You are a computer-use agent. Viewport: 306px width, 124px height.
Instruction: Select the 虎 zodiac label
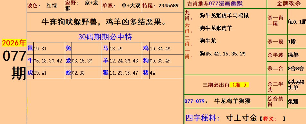coord(30,73)
